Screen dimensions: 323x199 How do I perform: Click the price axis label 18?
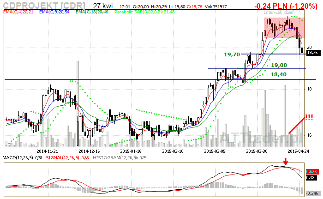coord(309,89)
